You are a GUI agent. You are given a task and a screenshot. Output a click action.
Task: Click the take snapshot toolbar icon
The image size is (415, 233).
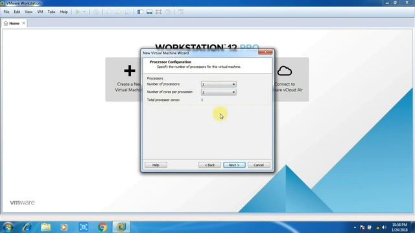tap(109, 12)
